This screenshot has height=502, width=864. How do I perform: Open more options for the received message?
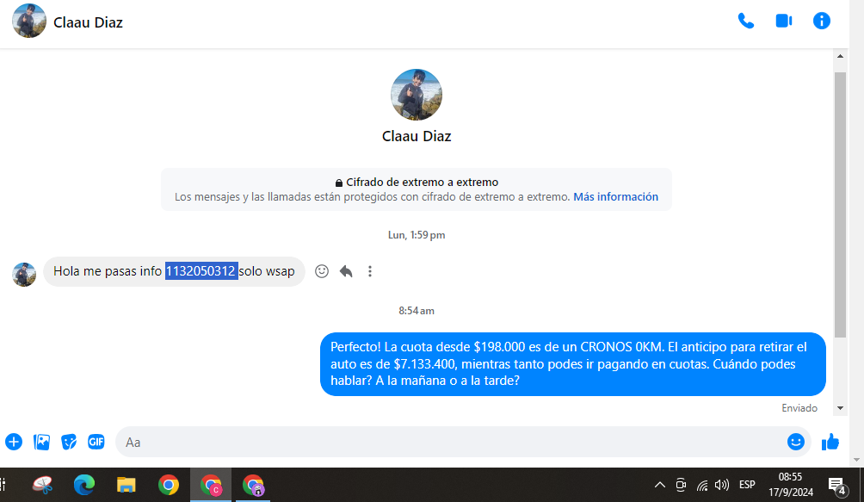point(370,271)
